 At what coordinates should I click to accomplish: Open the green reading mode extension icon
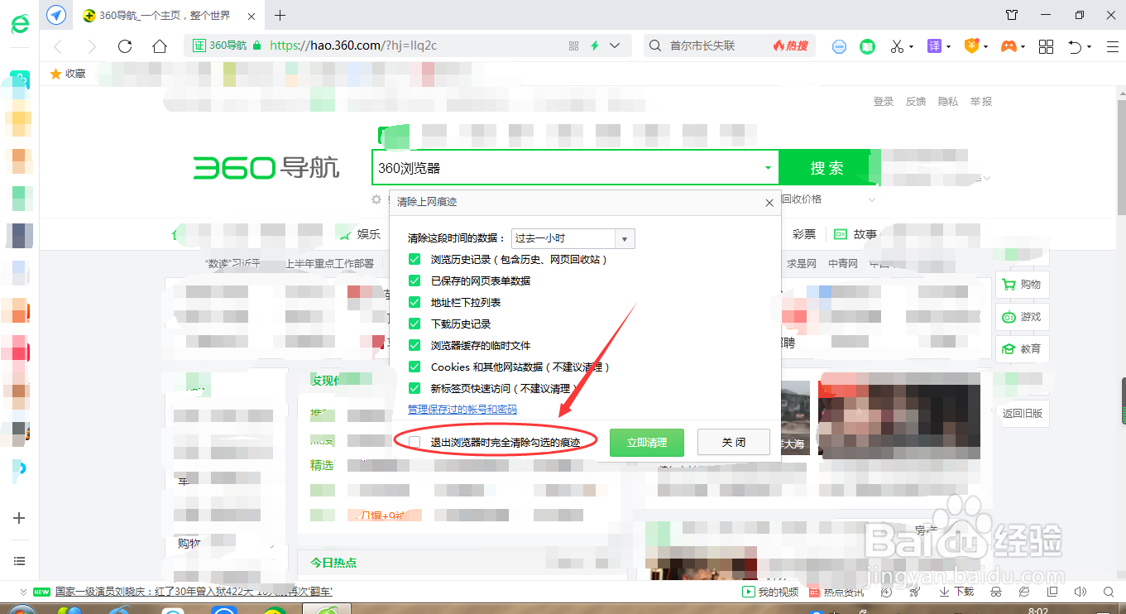click(x=867, y=46)
